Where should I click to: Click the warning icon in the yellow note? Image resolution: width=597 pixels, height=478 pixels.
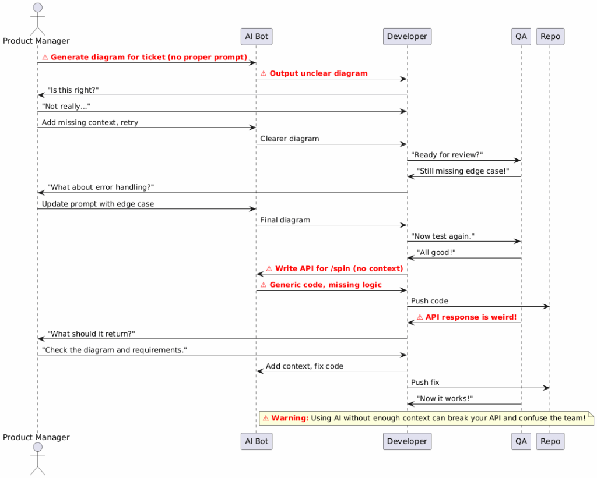[x=266, y=418]
